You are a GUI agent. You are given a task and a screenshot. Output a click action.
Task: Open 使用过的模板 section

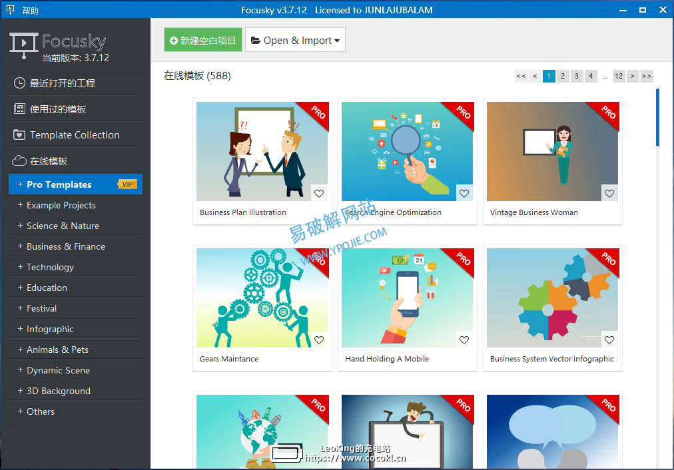[75, 109]
